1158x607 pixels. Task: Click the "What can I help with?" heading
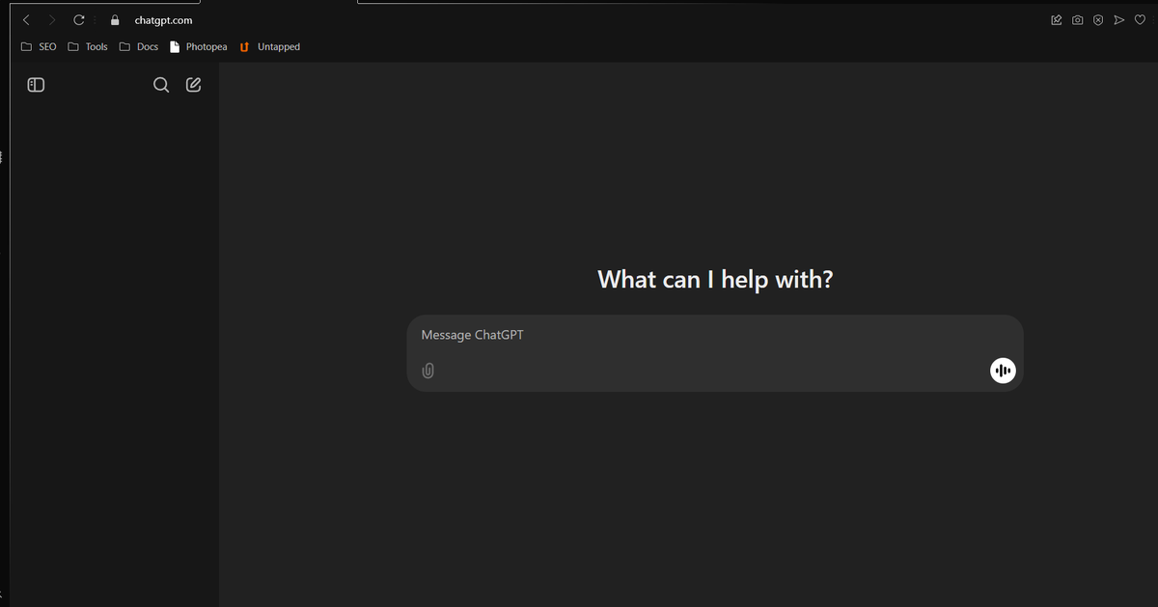click(x=715, y=280)
